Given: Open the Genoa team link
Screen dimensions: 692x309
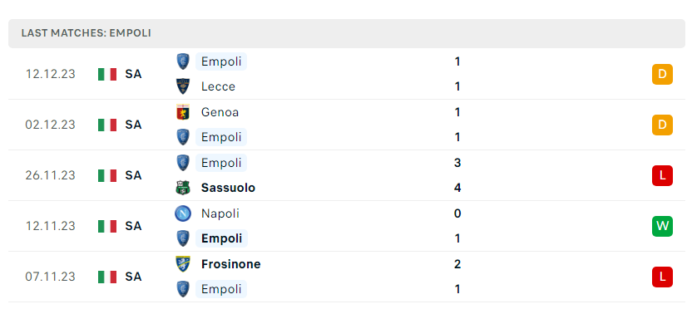Looking at the screenshot, I should pos(220,112).
